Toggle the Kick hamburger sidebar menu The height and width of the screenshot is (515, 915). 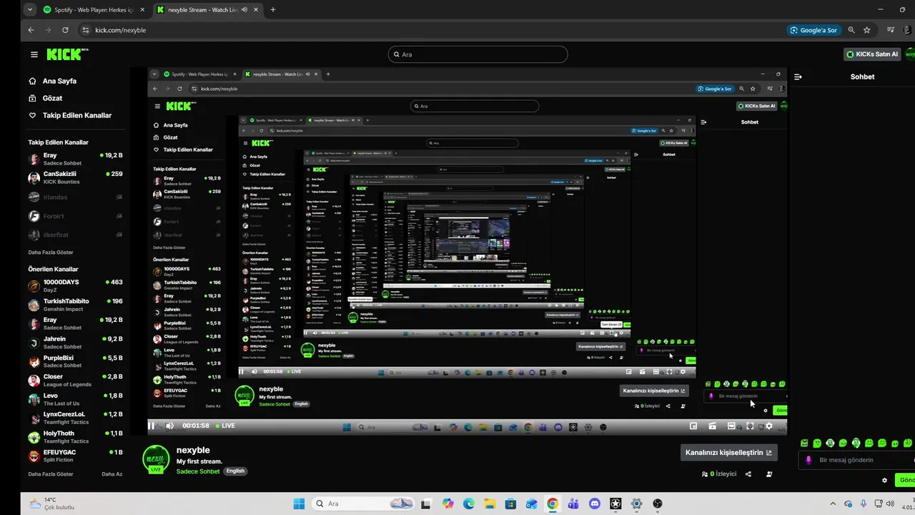point(34,54)
